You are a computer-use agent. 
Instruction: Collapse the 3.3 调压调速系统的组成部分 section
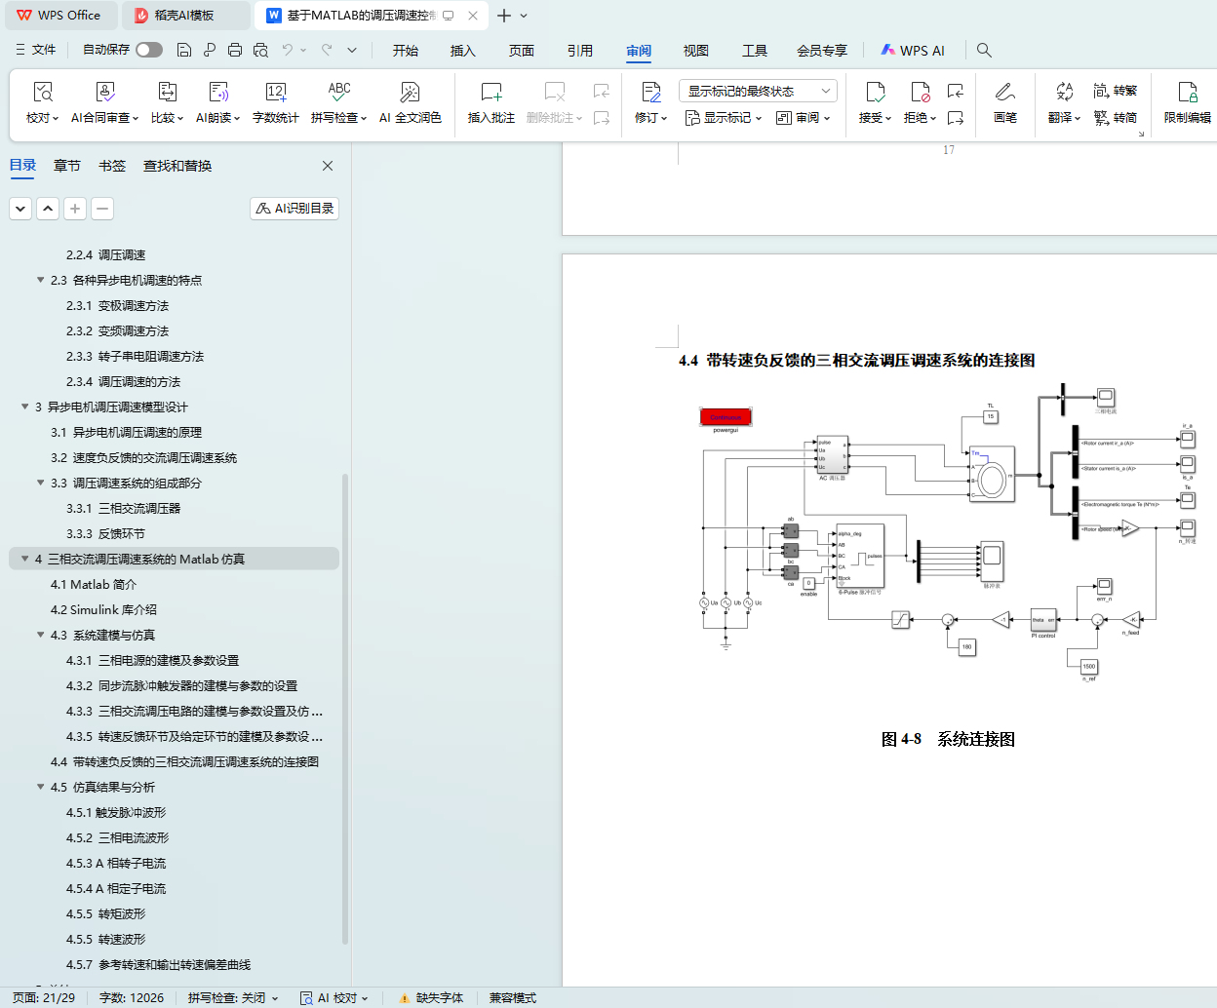(x=41, y=483)
